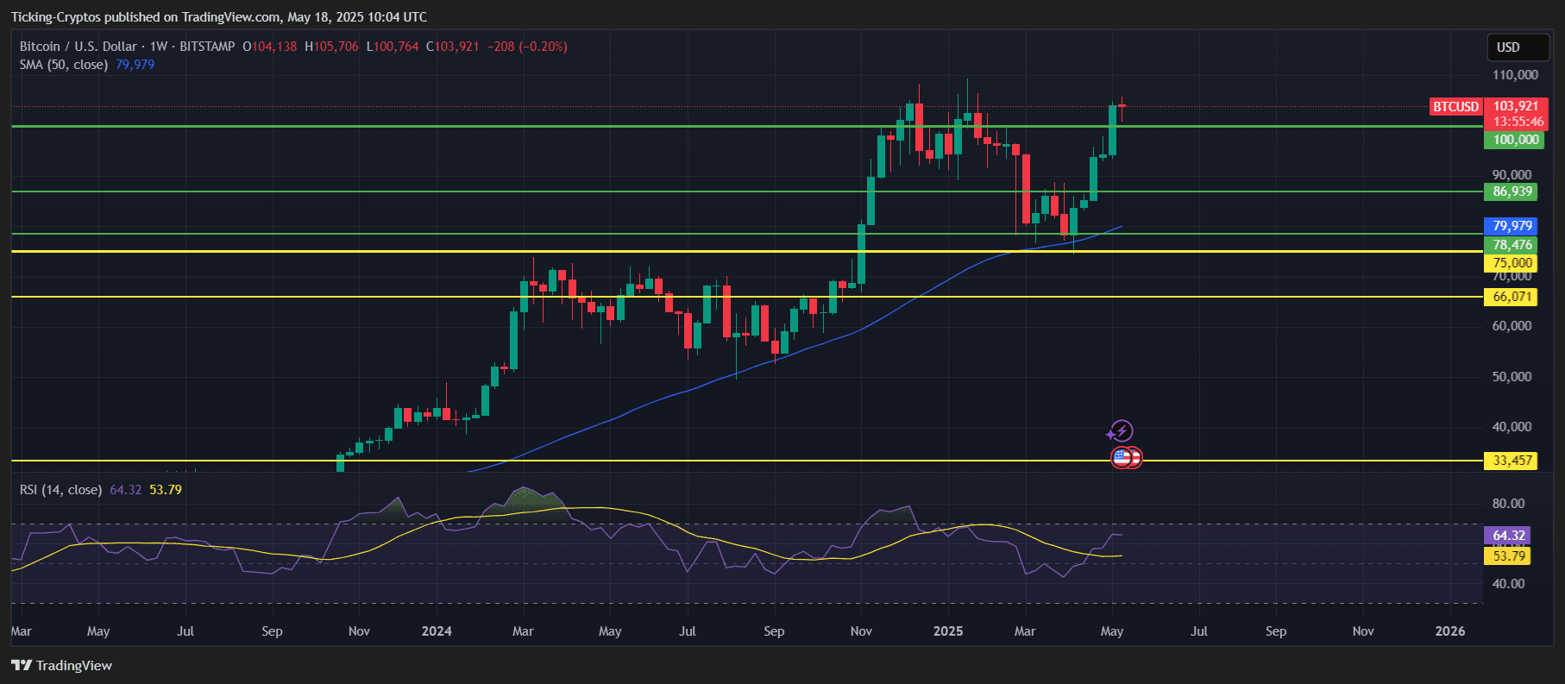
Task: Select the RSI (14, close) indicator legend
Action: coord(61,490)
